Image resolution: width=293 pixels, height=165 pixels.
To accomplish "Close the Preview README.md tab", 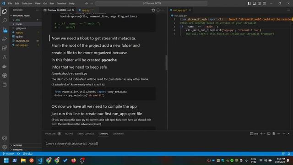I will coord(73,10).
